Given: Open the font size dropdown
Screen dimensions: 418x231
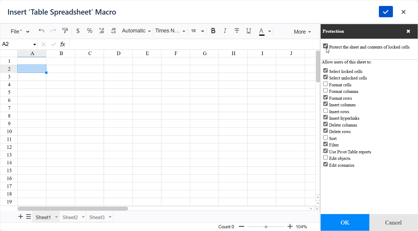Looking at the screenshot, I should [198, 31].
